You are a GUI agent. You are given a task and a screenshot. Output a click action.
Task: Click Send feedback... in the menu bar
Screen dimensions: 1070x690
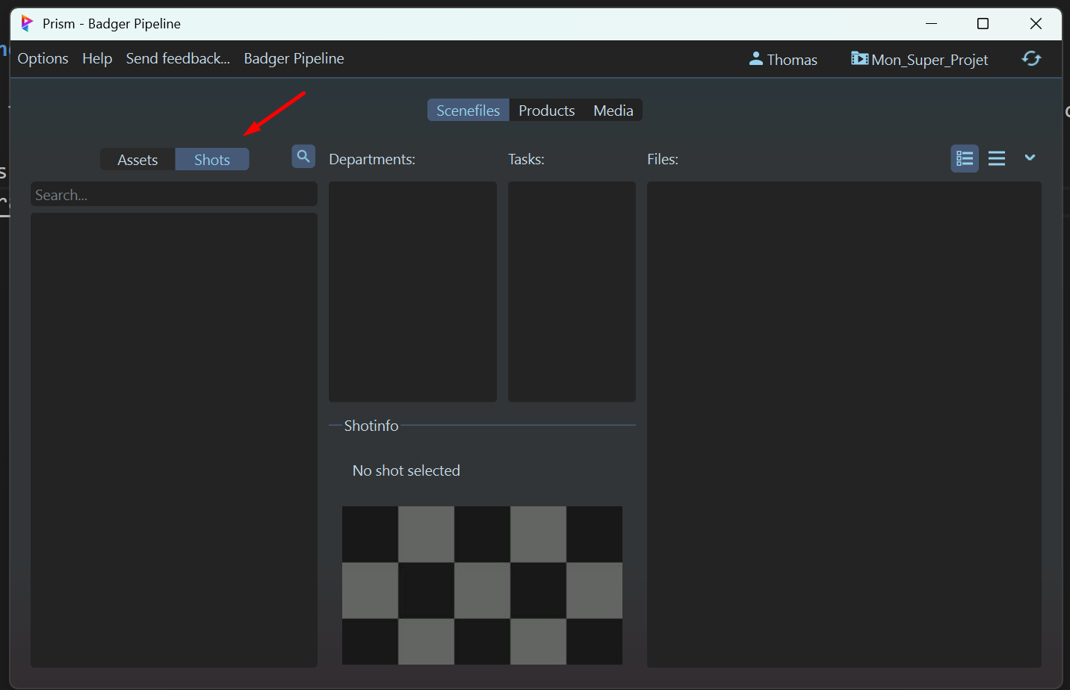click(178, 59)
